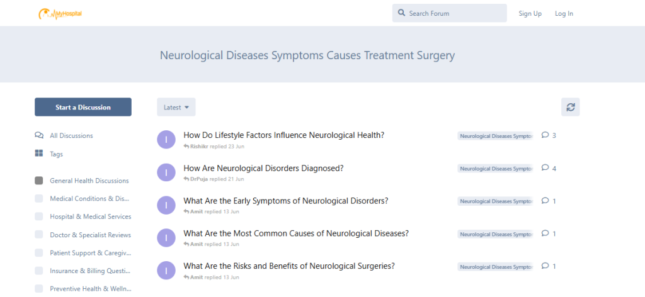This screenshot has height=297, width=645.
Task: Start a Discussion
Action: [x=83, y=107]
